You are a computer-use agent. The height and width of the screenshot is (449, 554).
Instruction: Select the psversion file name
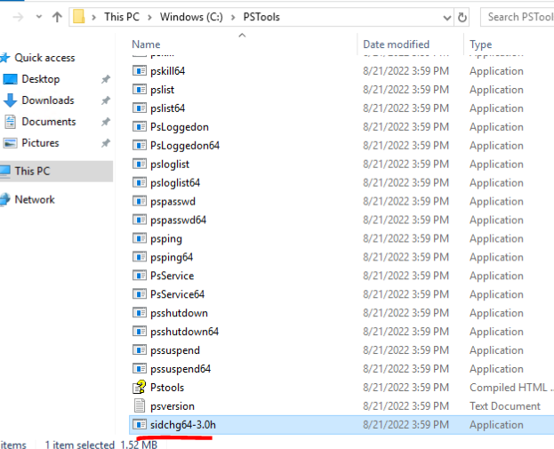point(173,406)
